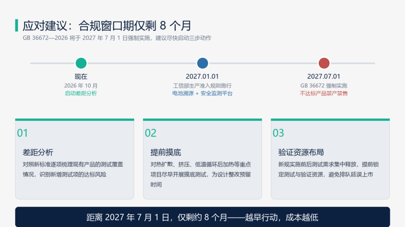This screenshot has width=405, height=227.
Task: Click the blue text 电池溯源 + 安全监测平台
Action: pos(202,93)
